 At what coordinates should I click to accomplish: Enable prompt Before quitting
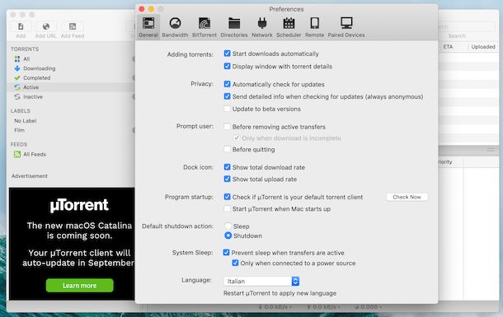(x=227, y=149)
